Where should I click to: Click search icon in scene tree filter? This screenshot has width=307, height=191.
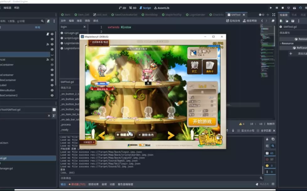pyautogui.click(x=42, y=21)
